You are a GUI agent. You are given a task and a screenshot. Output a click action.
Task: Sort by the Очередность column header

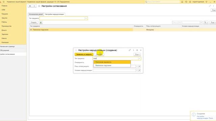(138, 26)
